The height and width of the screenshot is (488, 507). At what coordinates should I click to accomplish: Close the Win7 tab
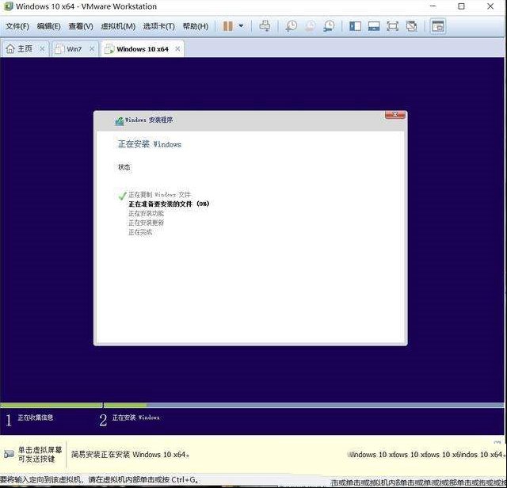[92, 49]
